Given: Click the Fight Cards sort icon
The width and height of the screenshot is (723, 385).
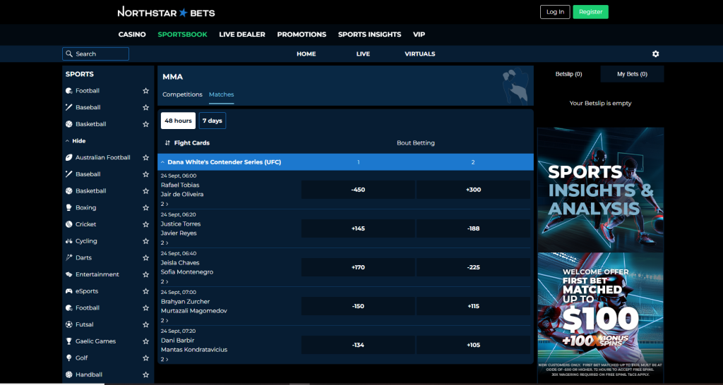Looking at the screenshot, I should tap(167, 142).
